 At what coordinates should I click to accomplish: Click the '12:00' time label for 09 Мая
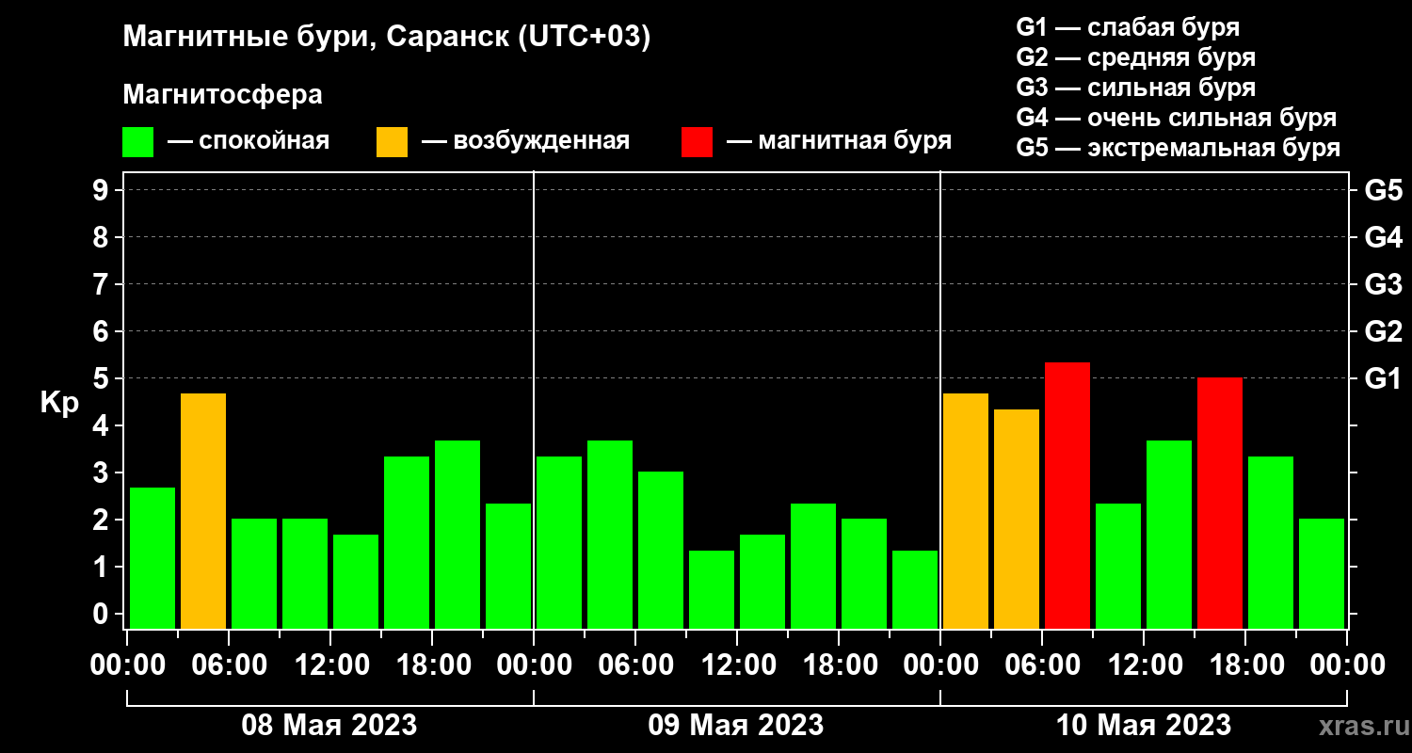point(737,665)
